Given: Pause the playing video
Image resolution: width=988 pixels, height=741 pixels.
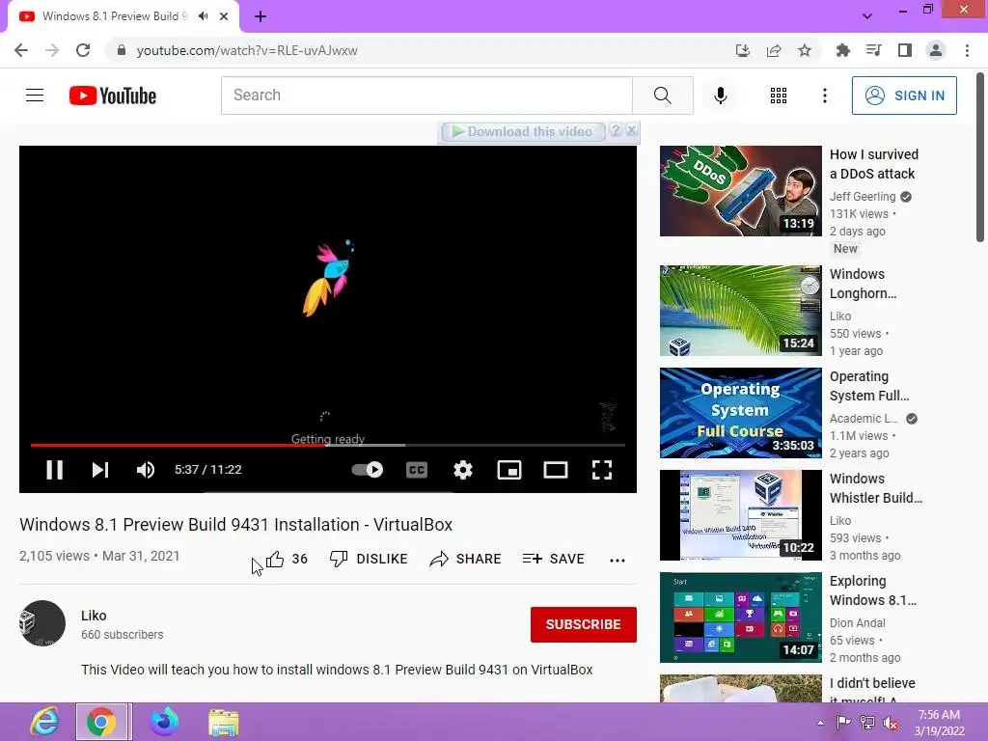Looking at the screenshot, I should coord(55,470).
